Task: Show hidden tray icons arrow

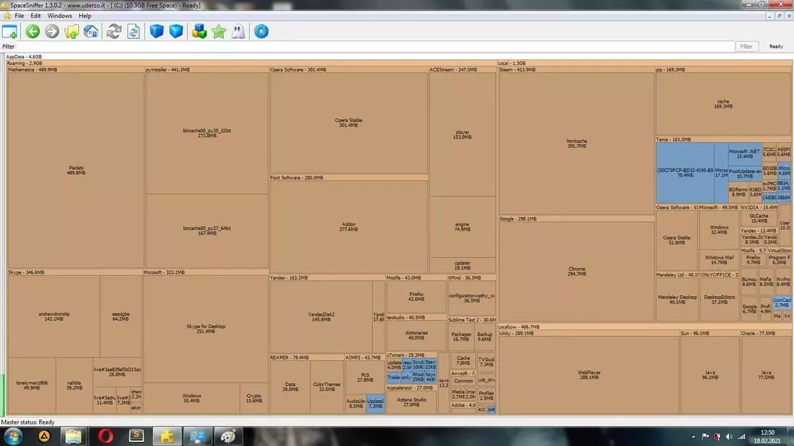Action: click(694, 436)
